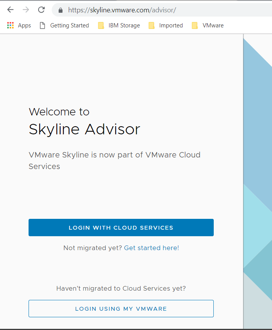
Task: Open the Imported bookmark folder label
Action: [171, 25]
